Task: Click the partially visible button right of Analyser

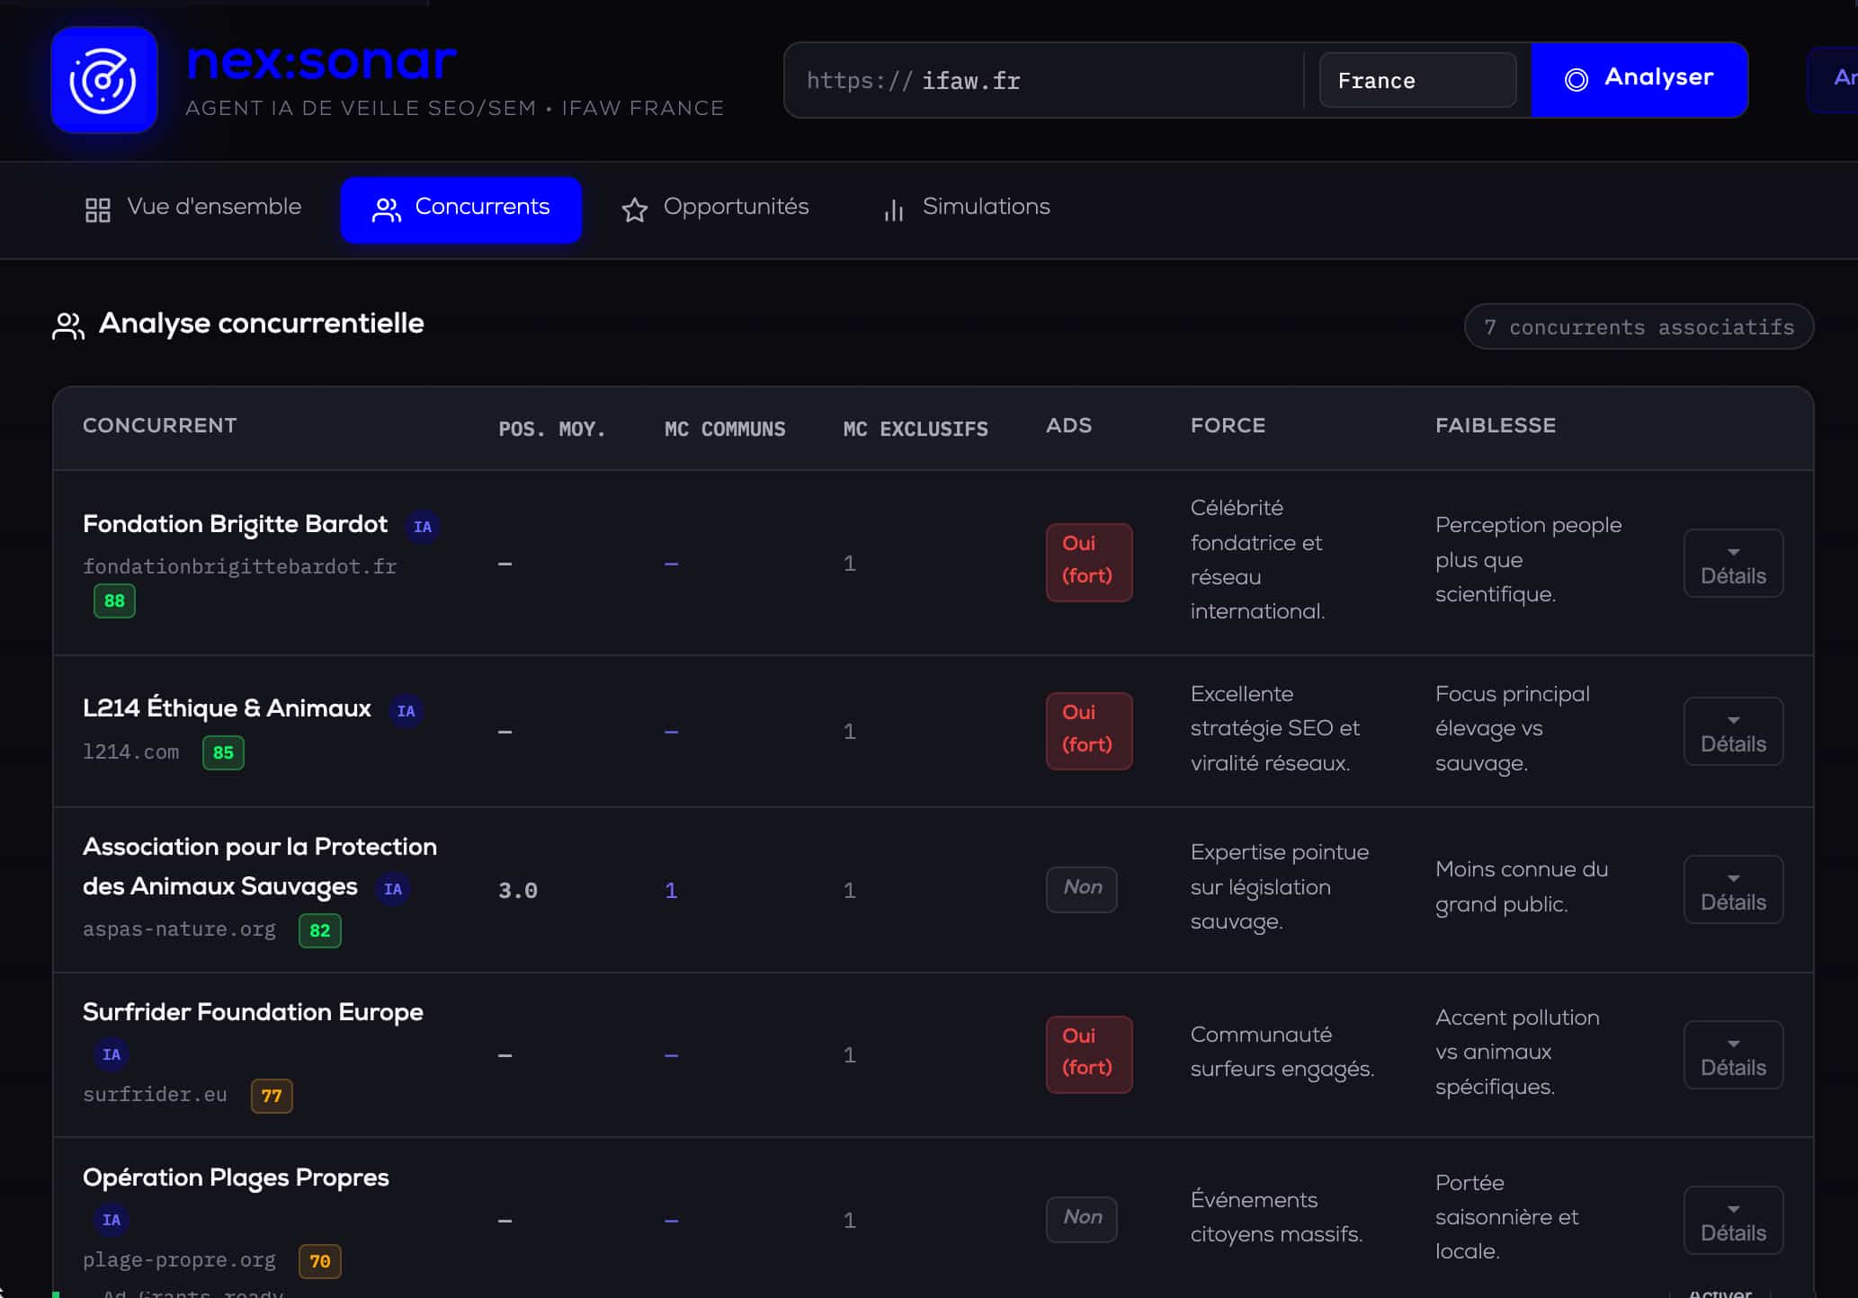Action: pos(1835,79)
